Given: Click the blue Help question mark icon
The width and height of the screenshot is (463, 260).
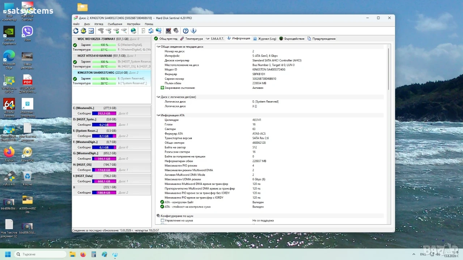Looking at the screenshot, I should click(186, 31).
